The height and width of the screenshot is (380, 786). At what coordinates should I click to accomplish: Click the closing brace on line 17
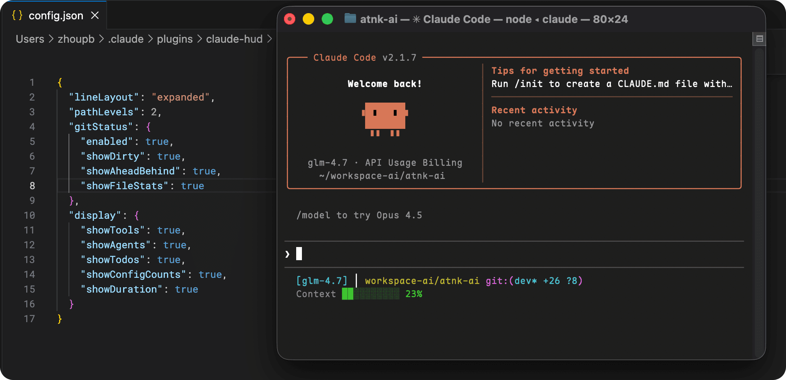(59, 319)
